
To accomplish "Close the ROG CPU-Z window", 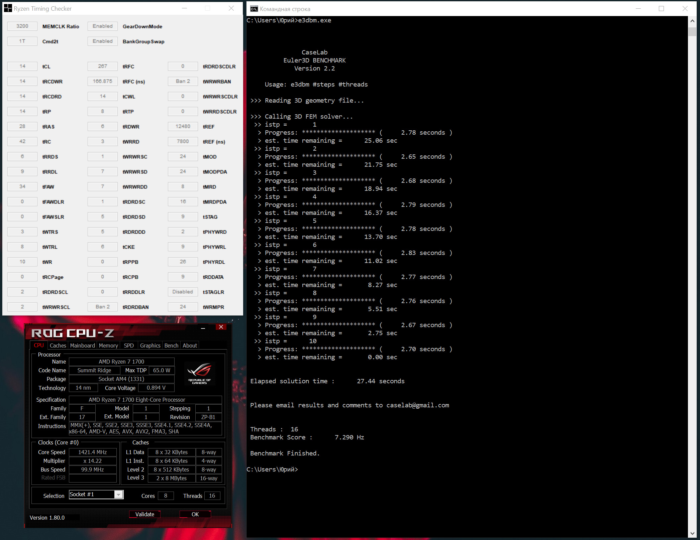I will click(x=221, y=327).
